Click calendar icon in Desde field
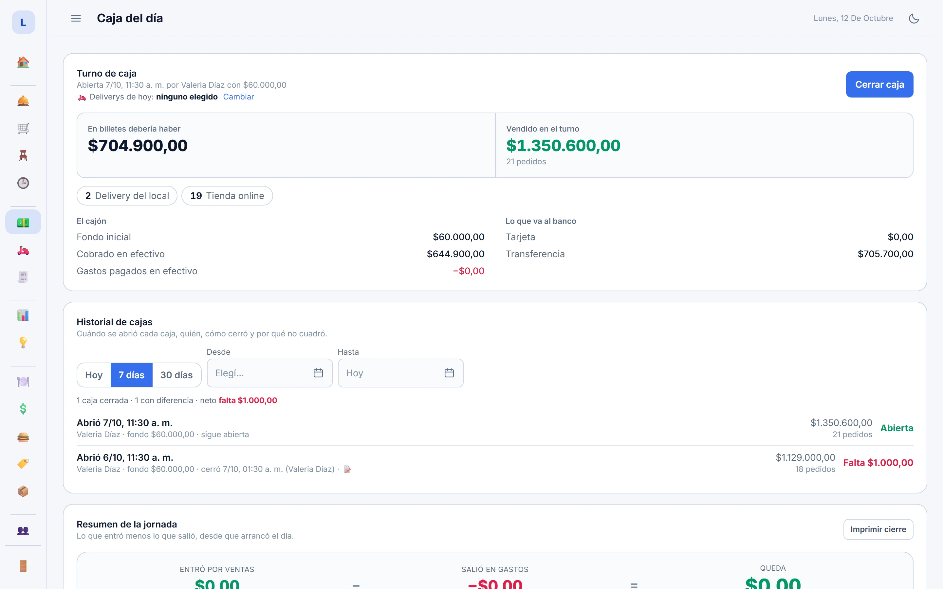The width and height of the screenshot is (943, 589). pyautogui.click(x=318, y=373)
